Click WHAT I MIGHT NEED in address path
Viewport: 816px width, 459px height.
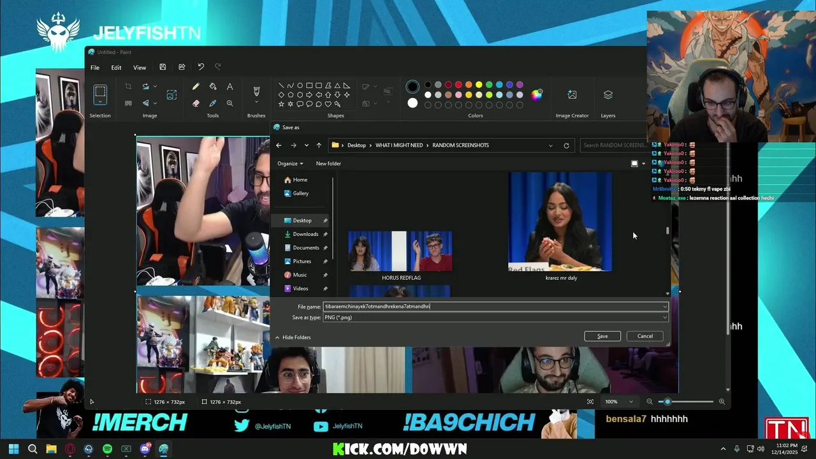[399, 145]
